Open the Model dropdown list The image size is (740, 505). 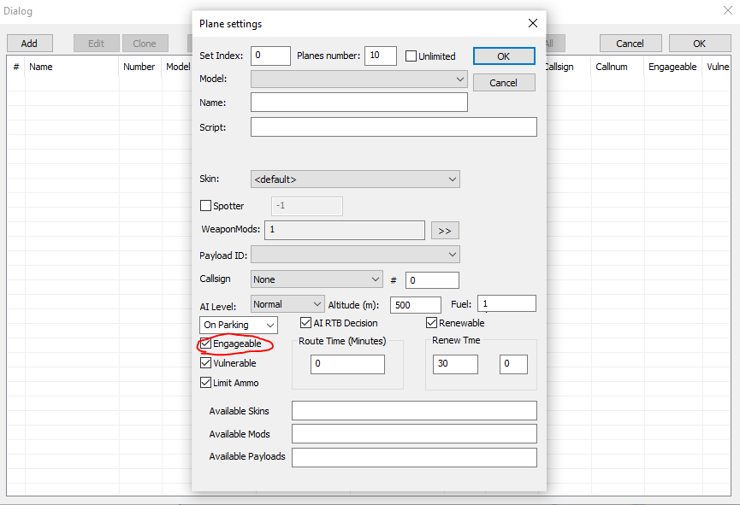pos(359,79)
